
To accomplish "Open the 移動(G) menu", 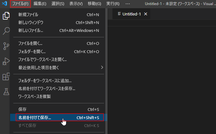I will (94, 4).
